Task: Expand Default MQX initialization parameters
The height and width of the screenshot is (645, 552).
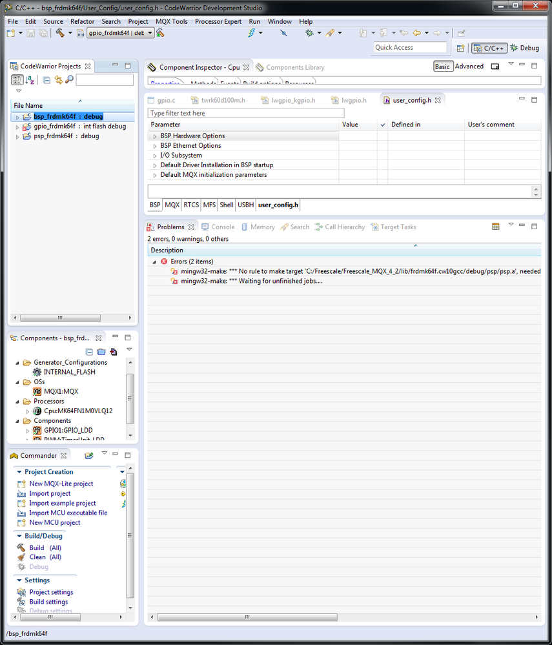Action: click(155, 175)
